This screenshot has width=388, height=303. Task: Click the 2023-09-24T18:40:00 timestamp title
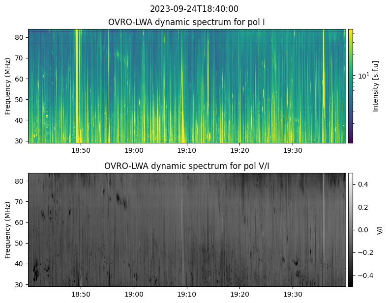194,9
